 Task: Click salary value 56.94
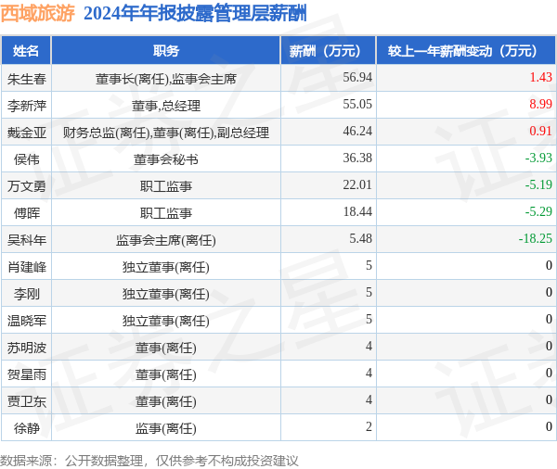[x=357, y=77]
